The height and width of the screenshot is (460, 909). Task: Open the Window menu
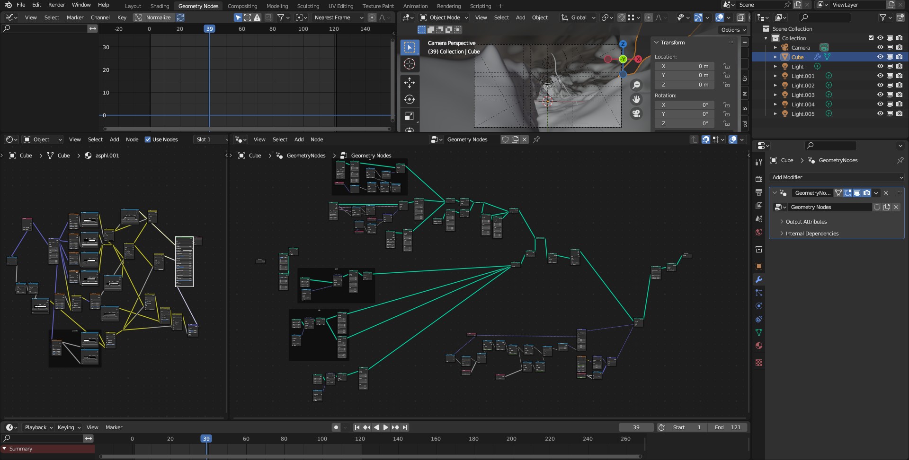click(x=81, y=5)
